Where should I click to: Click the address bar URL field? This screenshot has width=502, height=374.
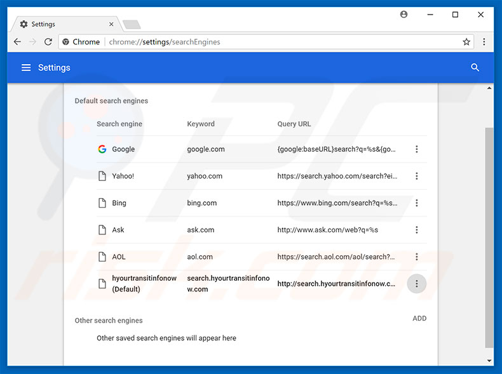[254, 42]
